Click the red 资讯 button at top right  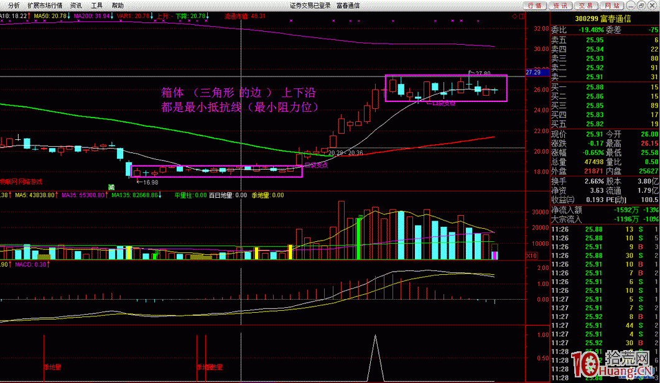560,6
